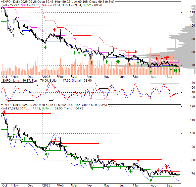The image size is (196, 187).
Task: Select the blue Sup-1 = 69.34 label
Action: [x=72, y=5]
